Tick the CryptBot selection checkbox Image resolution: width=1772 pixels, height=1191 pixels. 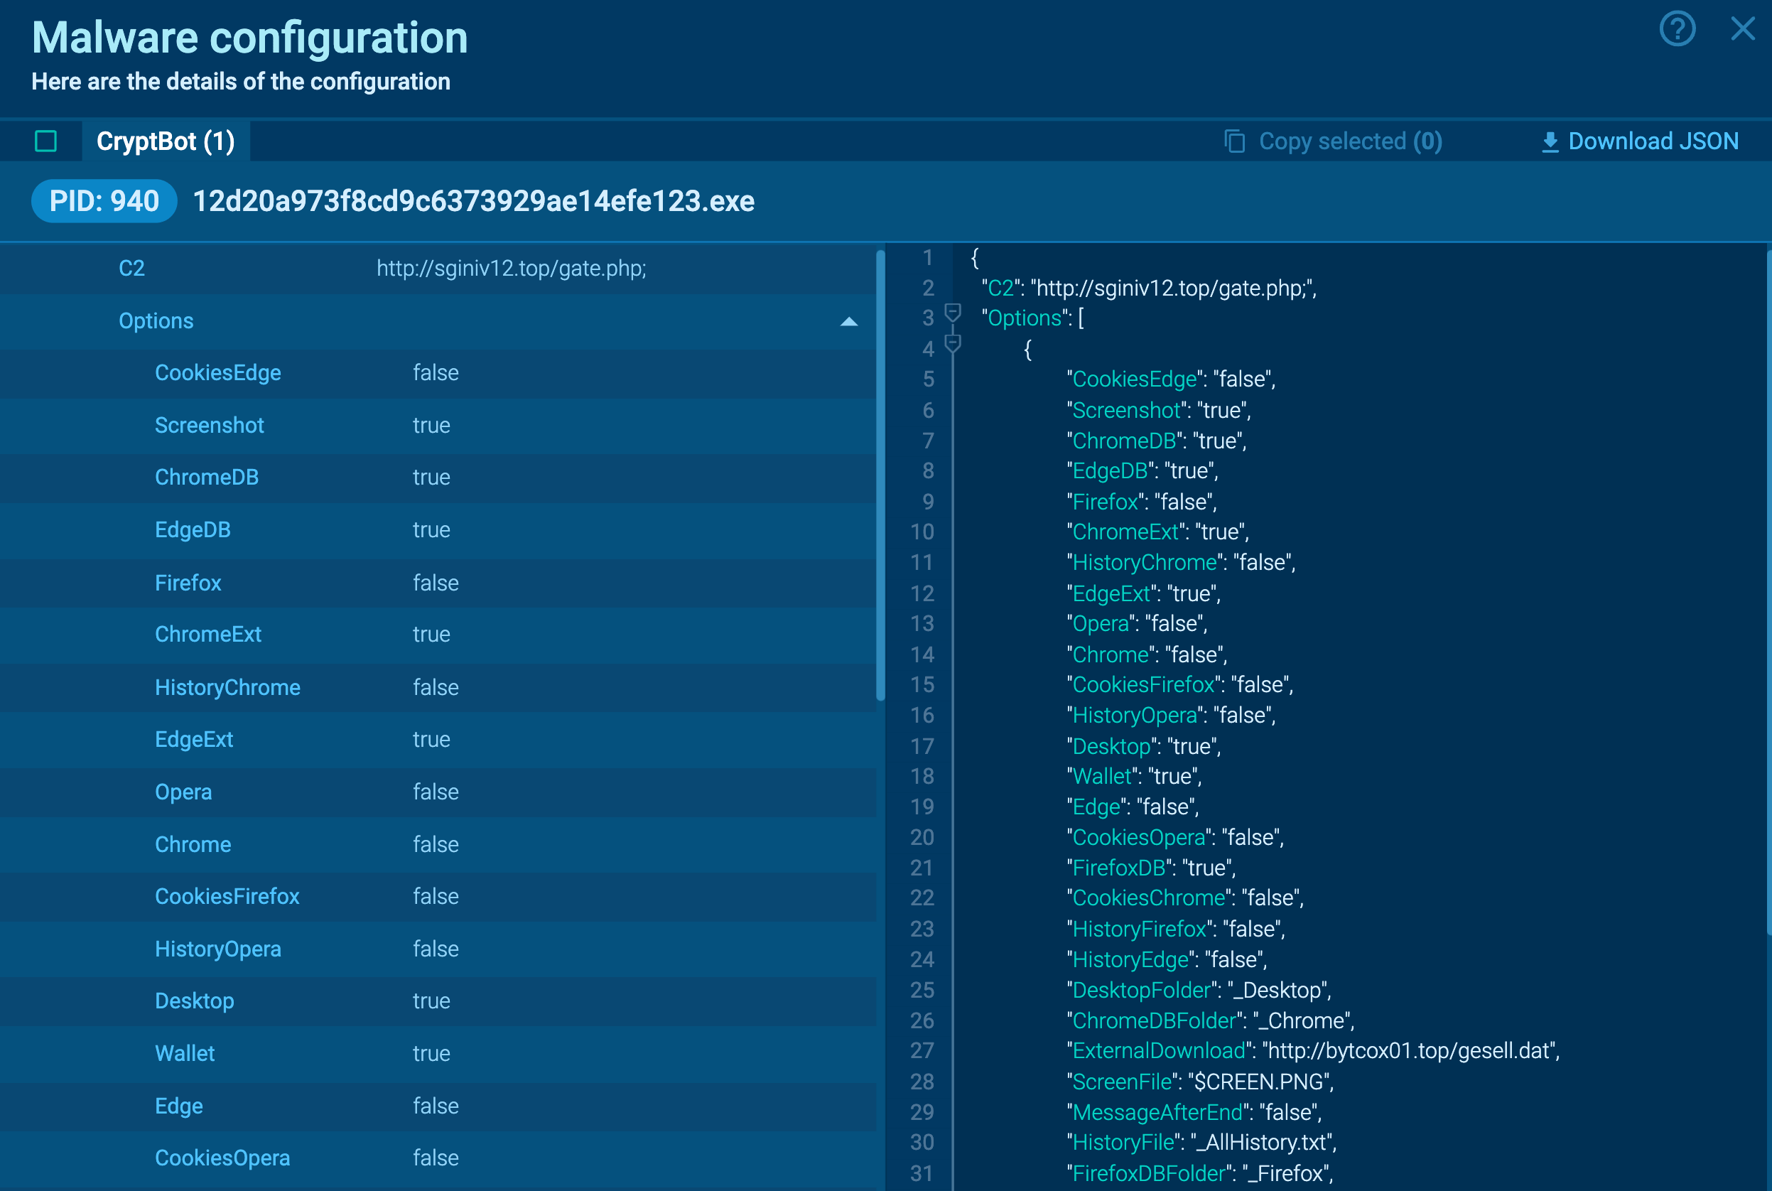point(45,141)
